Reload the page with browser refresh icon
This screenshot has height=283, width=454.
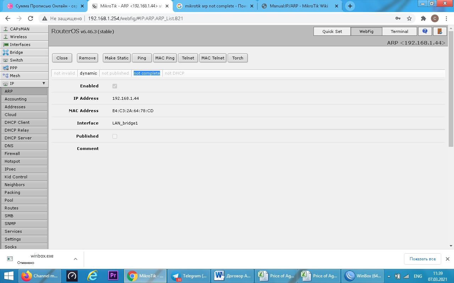pos(31,18)
